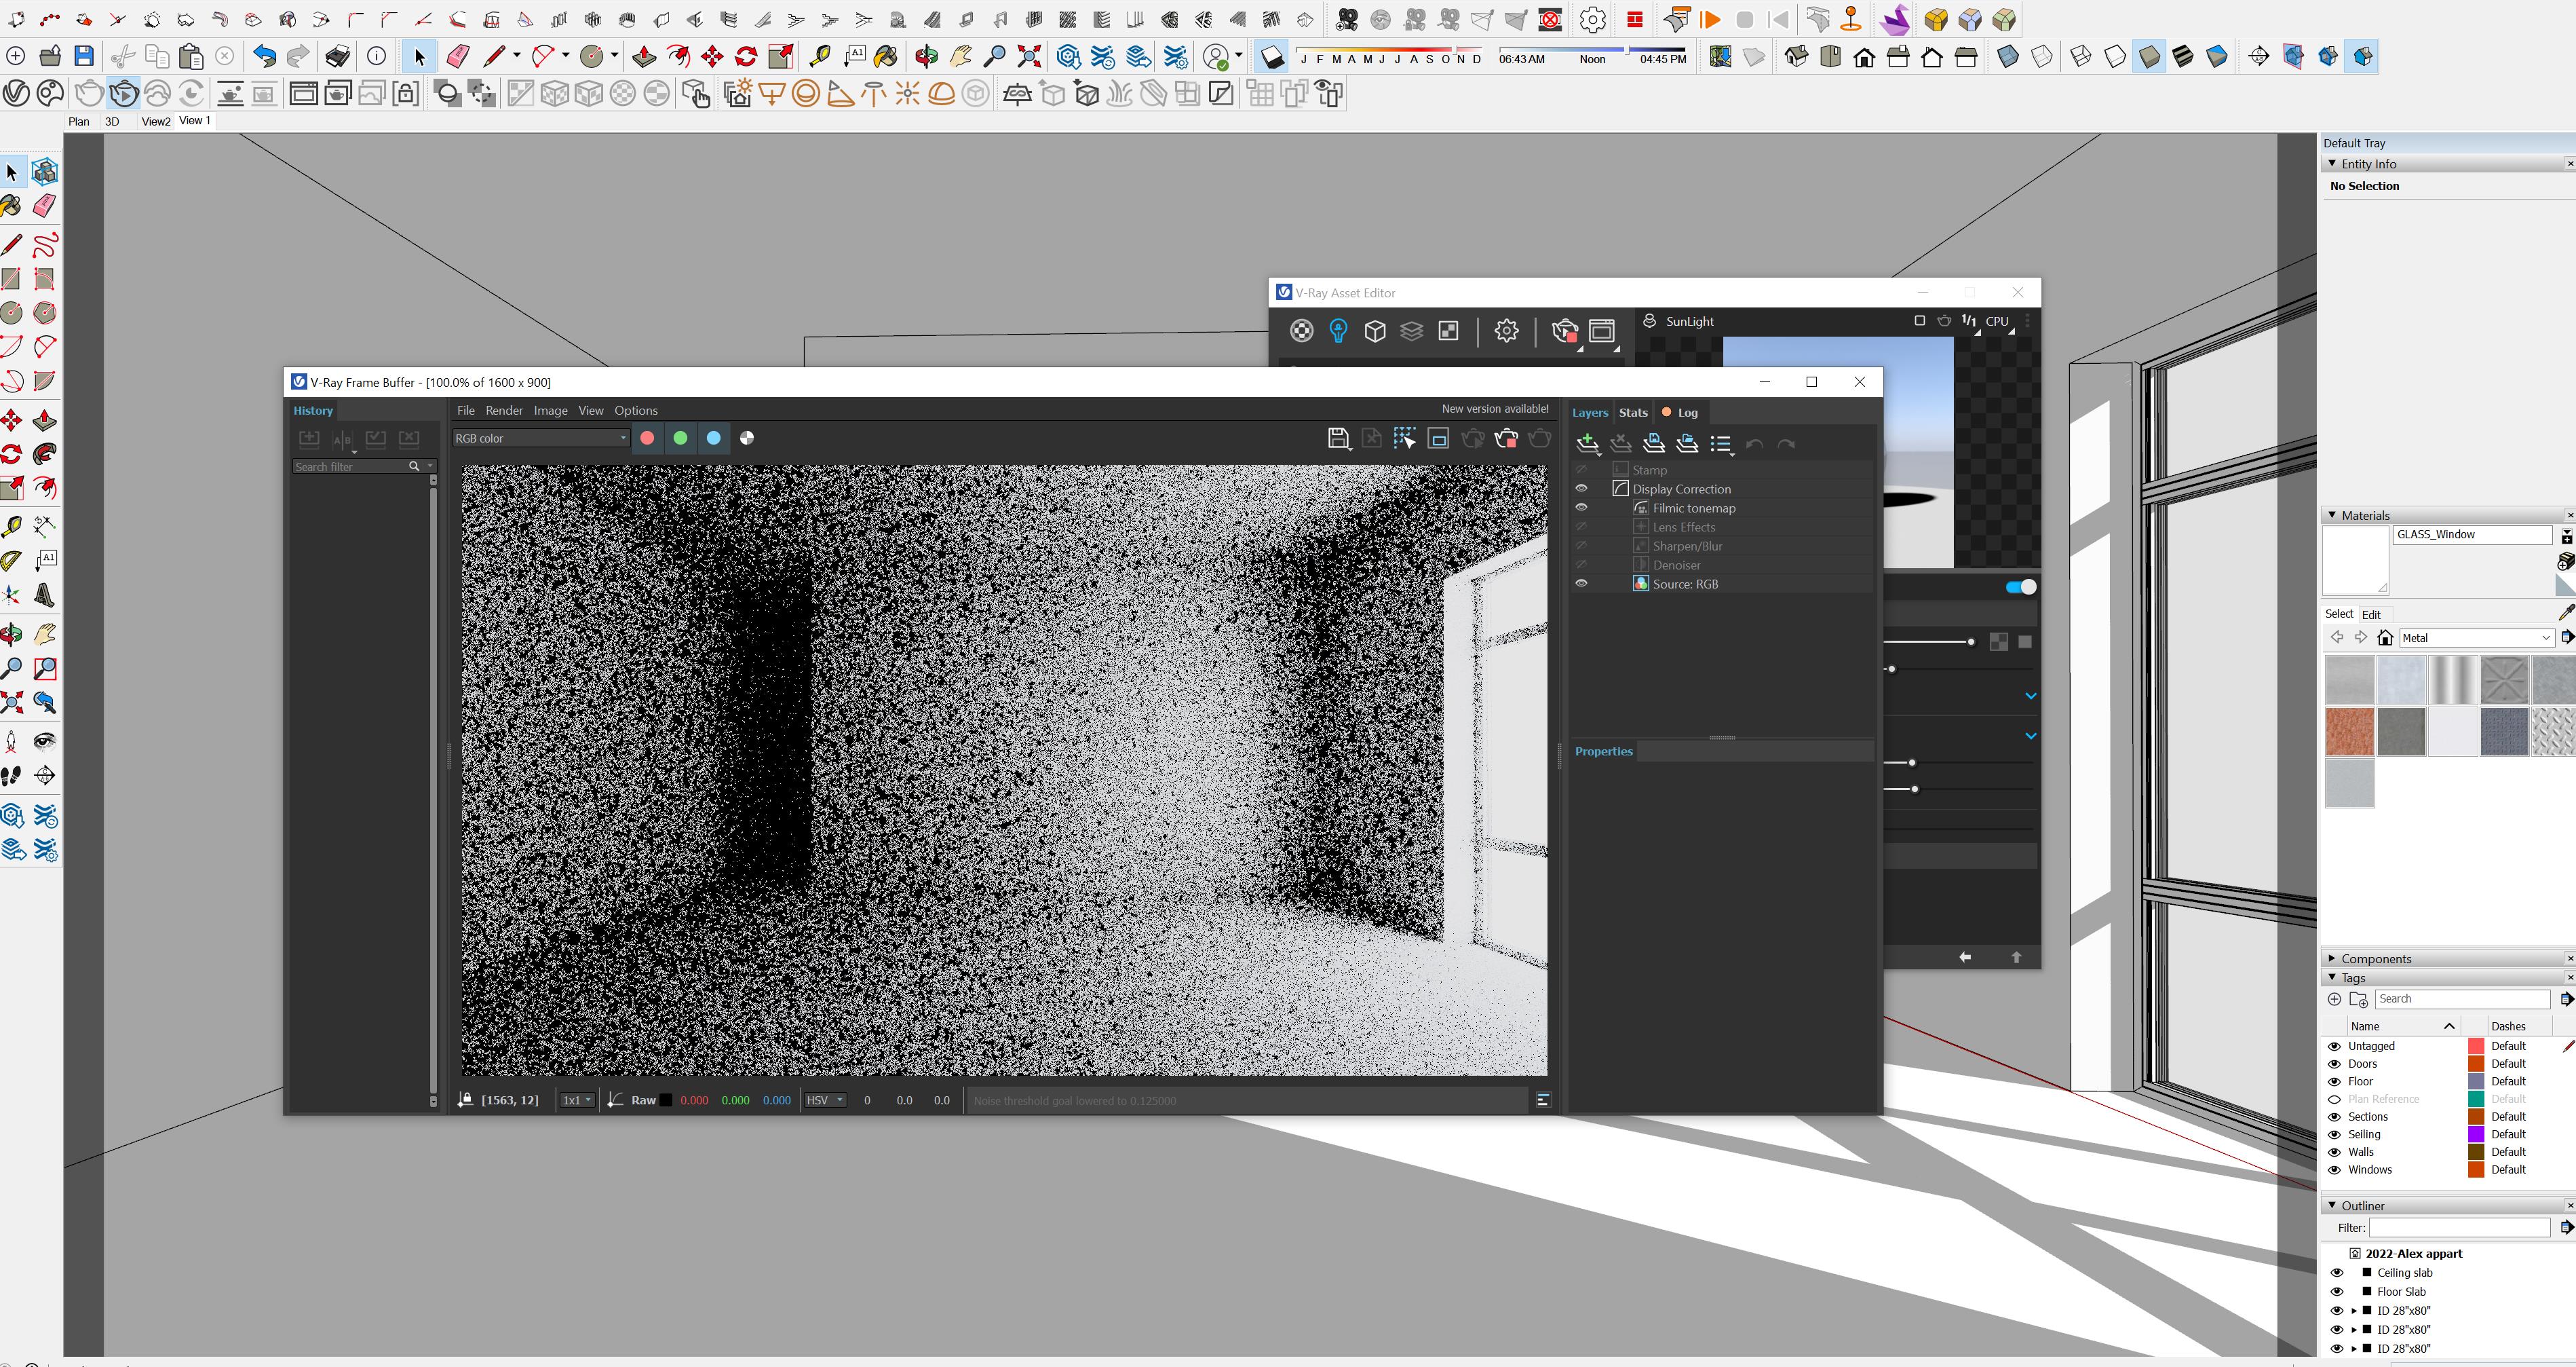Viewport: 2576px width, 1367px height.
Task: Expand the Components panel
Action: click(2332, 958)
